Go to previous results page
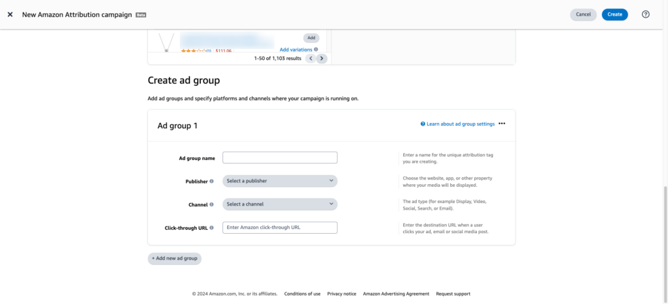The height and width of the screenshot is (304, 668). (311, 58)
